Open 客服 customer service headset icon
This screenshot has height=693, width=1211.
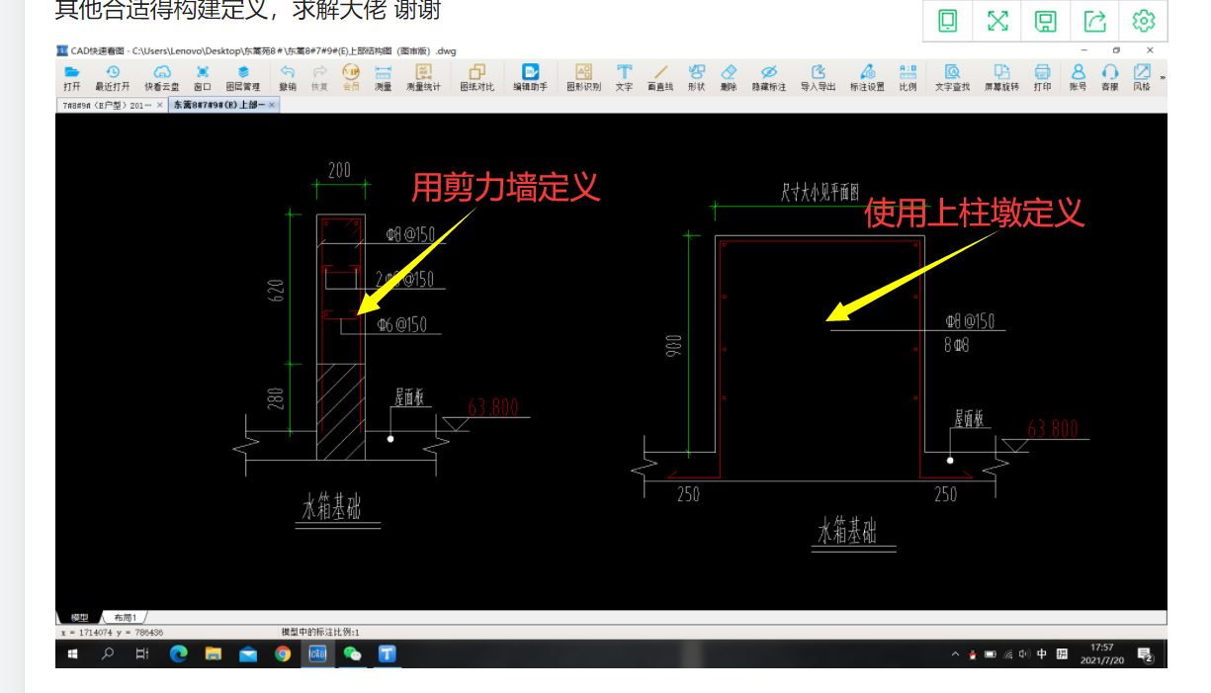(1110, 77)
